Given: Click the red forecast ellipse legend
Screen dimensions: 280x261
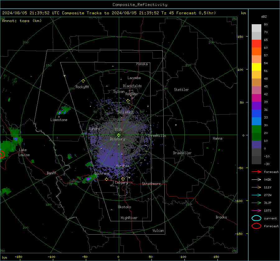Looking at the screenshot, I should coord(256,226).
